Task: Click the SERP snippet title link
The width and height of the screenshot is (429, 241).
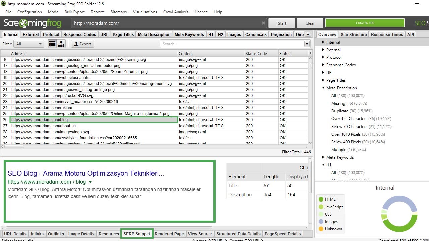Action: pos(86,173)
